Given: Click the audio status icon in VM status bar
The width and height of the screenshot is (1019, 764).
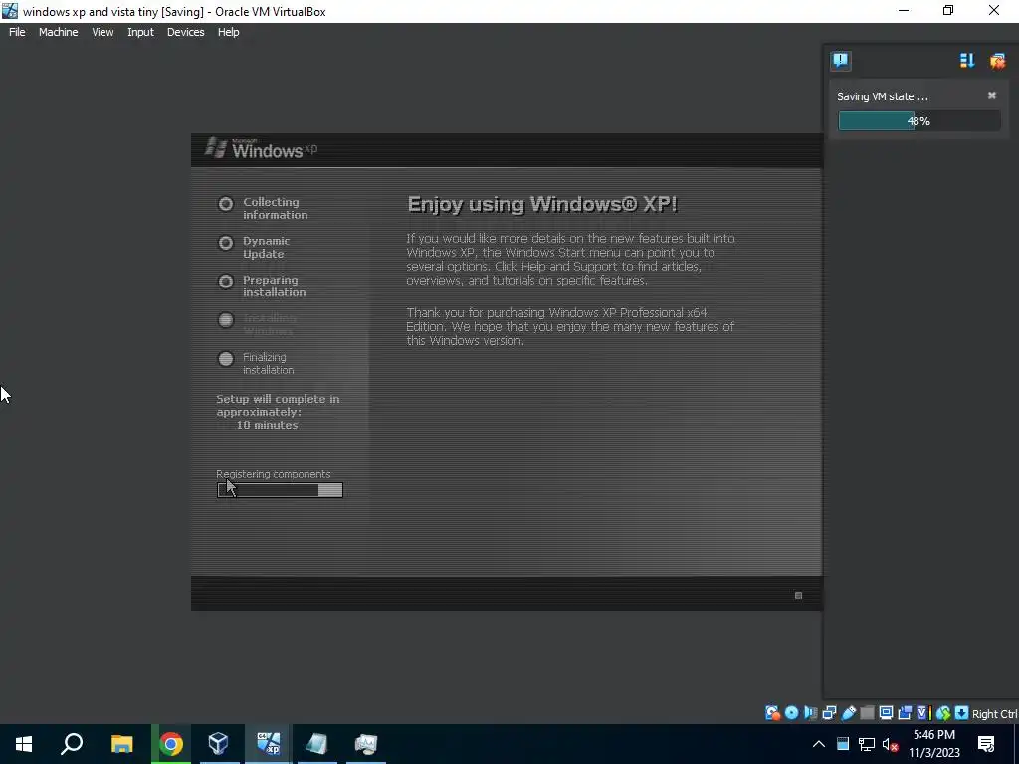Looking at the screenshot, I should click(x=810, y=713).
